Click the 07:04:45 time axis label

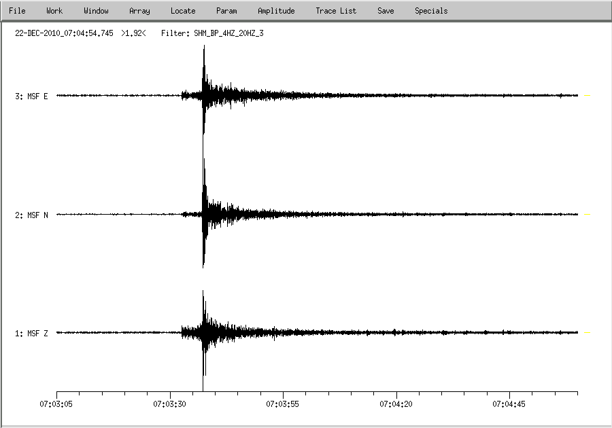coord(509,404)
